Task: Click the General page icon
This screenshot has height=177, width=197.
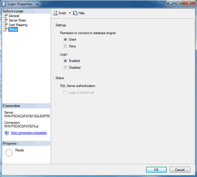Action: (x=5, y=16)
